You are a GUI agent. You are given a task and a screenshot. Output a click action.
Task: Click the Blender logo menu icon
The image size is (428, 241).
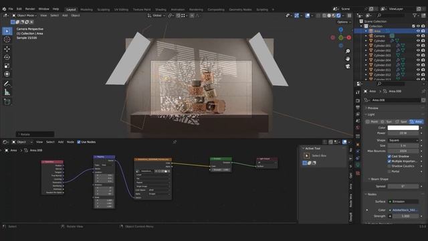[4, 9]
